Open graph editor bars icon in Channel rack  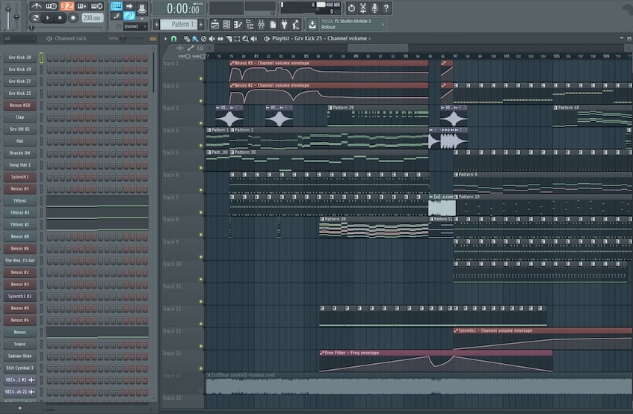pos(153,39)
